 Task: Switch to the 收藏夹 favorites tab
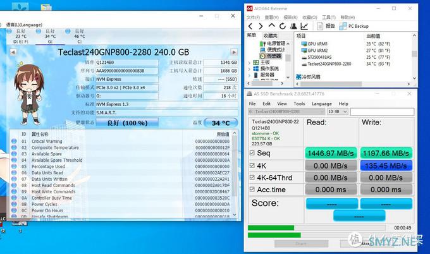click(271, 35)
